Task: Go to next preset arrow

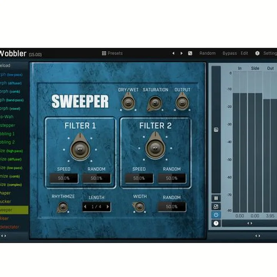Action: click(x=182, y=53)
